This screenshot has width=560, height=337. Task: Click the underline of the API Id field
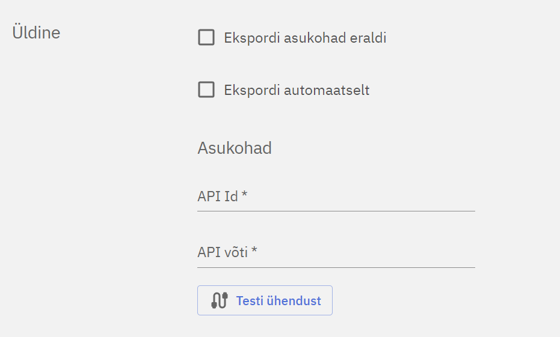(336, 211)
